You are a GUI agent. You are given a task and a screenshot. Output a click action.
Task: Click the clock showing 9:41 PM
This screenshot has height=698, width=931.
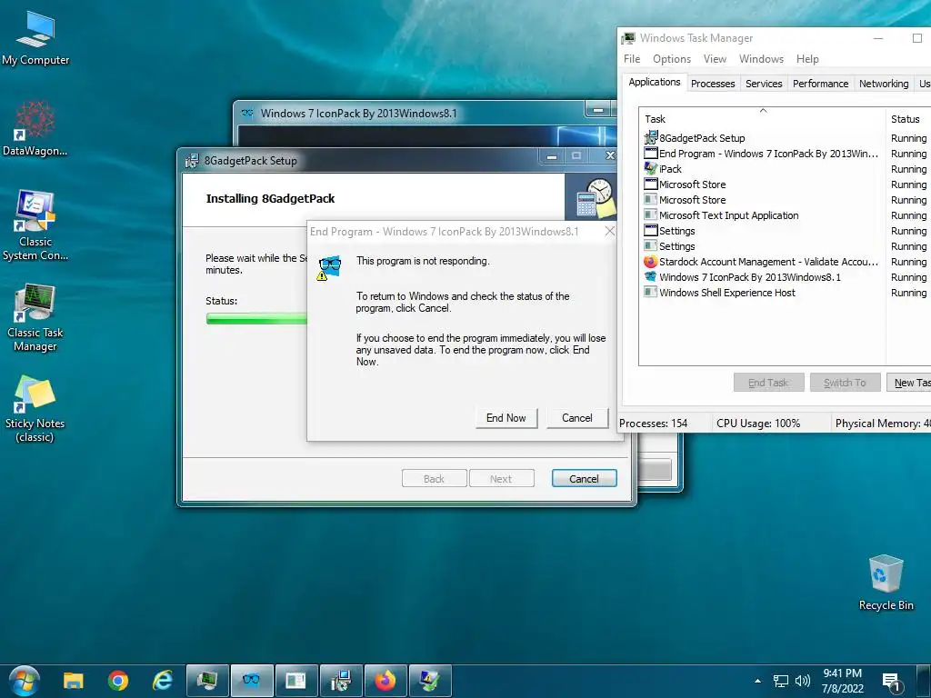click(x=842, y=681)
